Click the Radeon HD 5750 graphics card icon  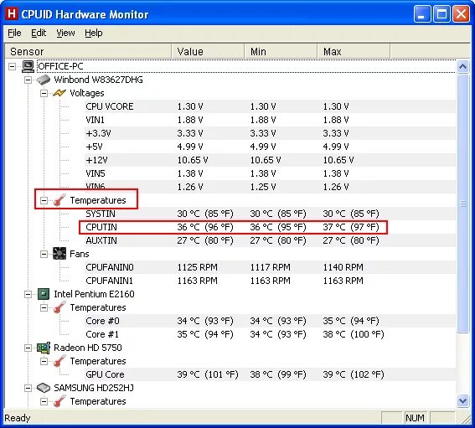click(44, 348)
